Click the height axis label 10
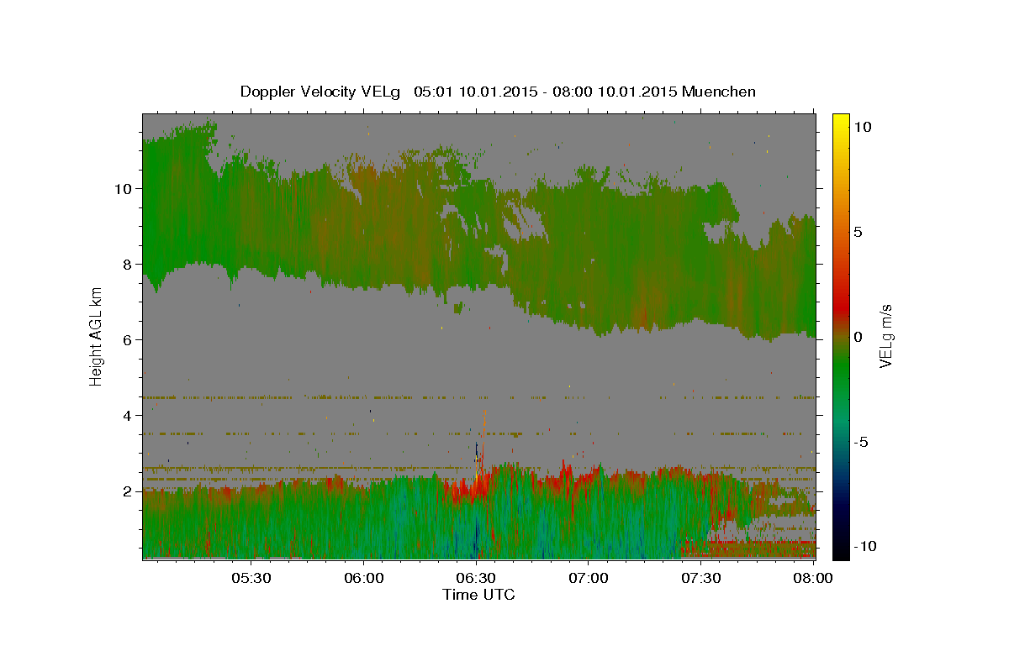This screenshot has height=672, width=1009. (122, 188)
